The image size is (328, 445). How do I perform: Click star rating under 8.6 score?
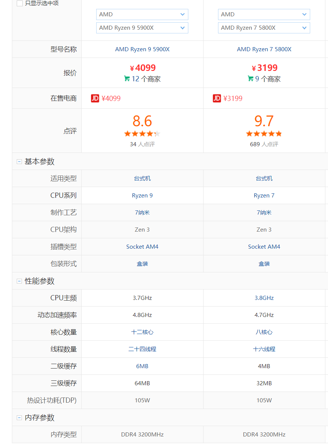pyautogui.click(x=142, y=134)
